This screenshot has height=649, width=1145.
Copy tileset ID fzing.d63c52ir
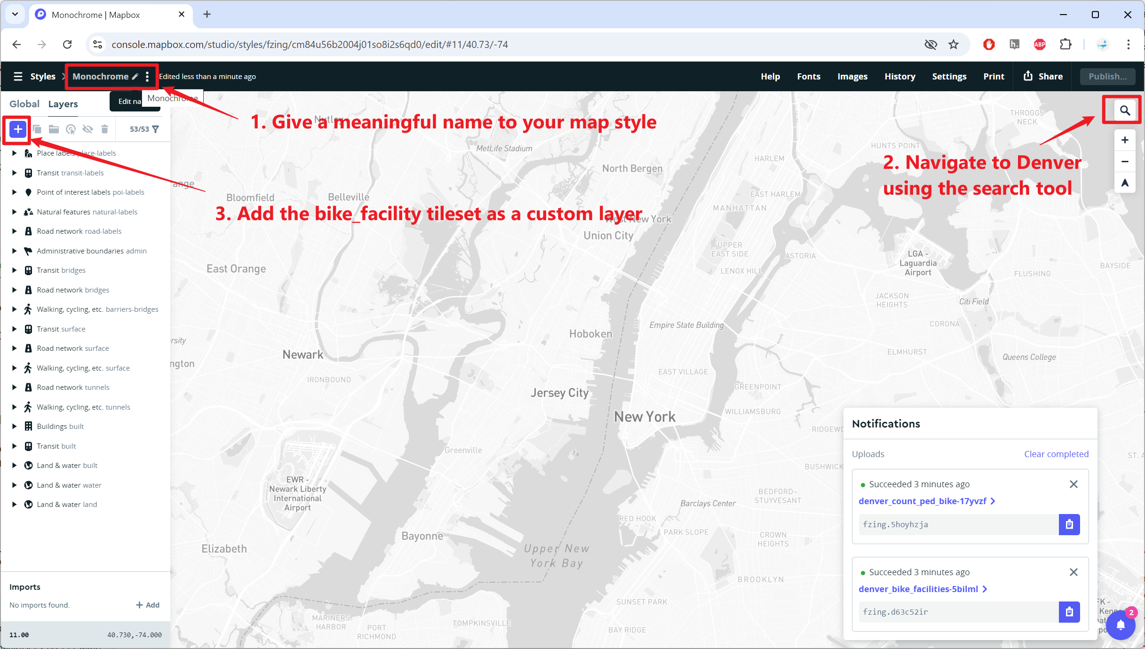click(1069, 612)
